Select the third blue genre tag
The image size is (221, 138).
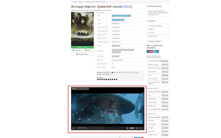(124, 16)
